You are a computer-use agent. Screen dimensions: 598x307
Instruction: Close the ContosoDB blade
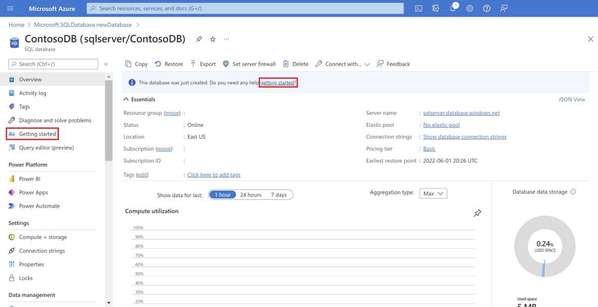point(590,39)
